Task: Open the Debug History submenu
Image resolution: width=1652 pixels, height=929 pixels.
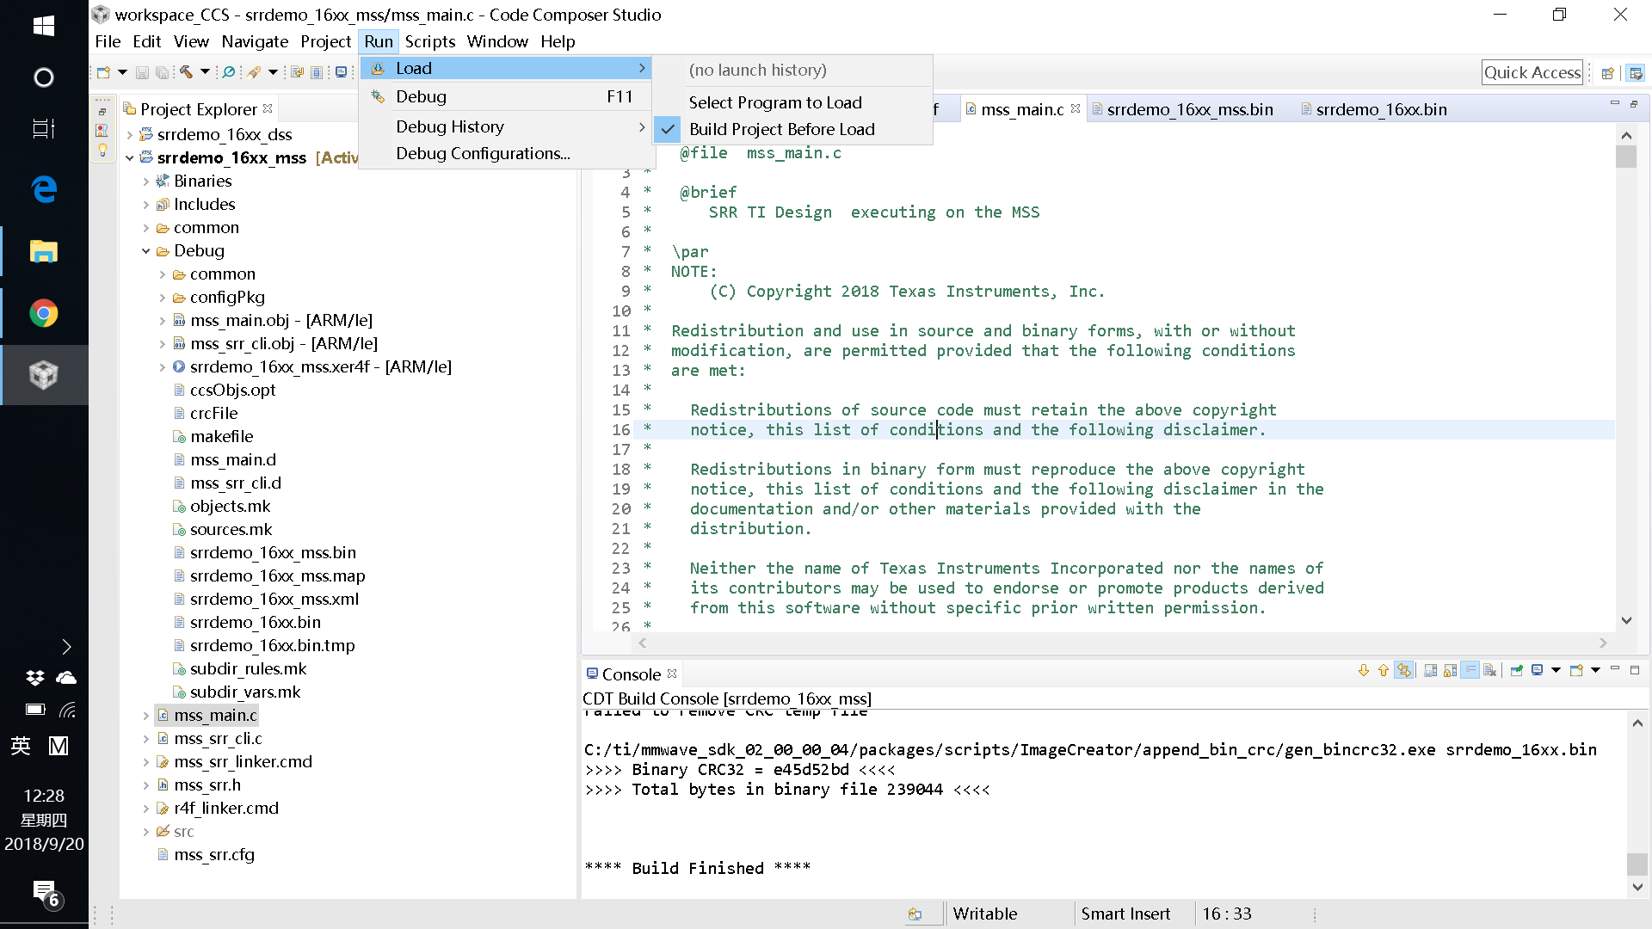Action: pyautogui.click(x=506, y=126)
